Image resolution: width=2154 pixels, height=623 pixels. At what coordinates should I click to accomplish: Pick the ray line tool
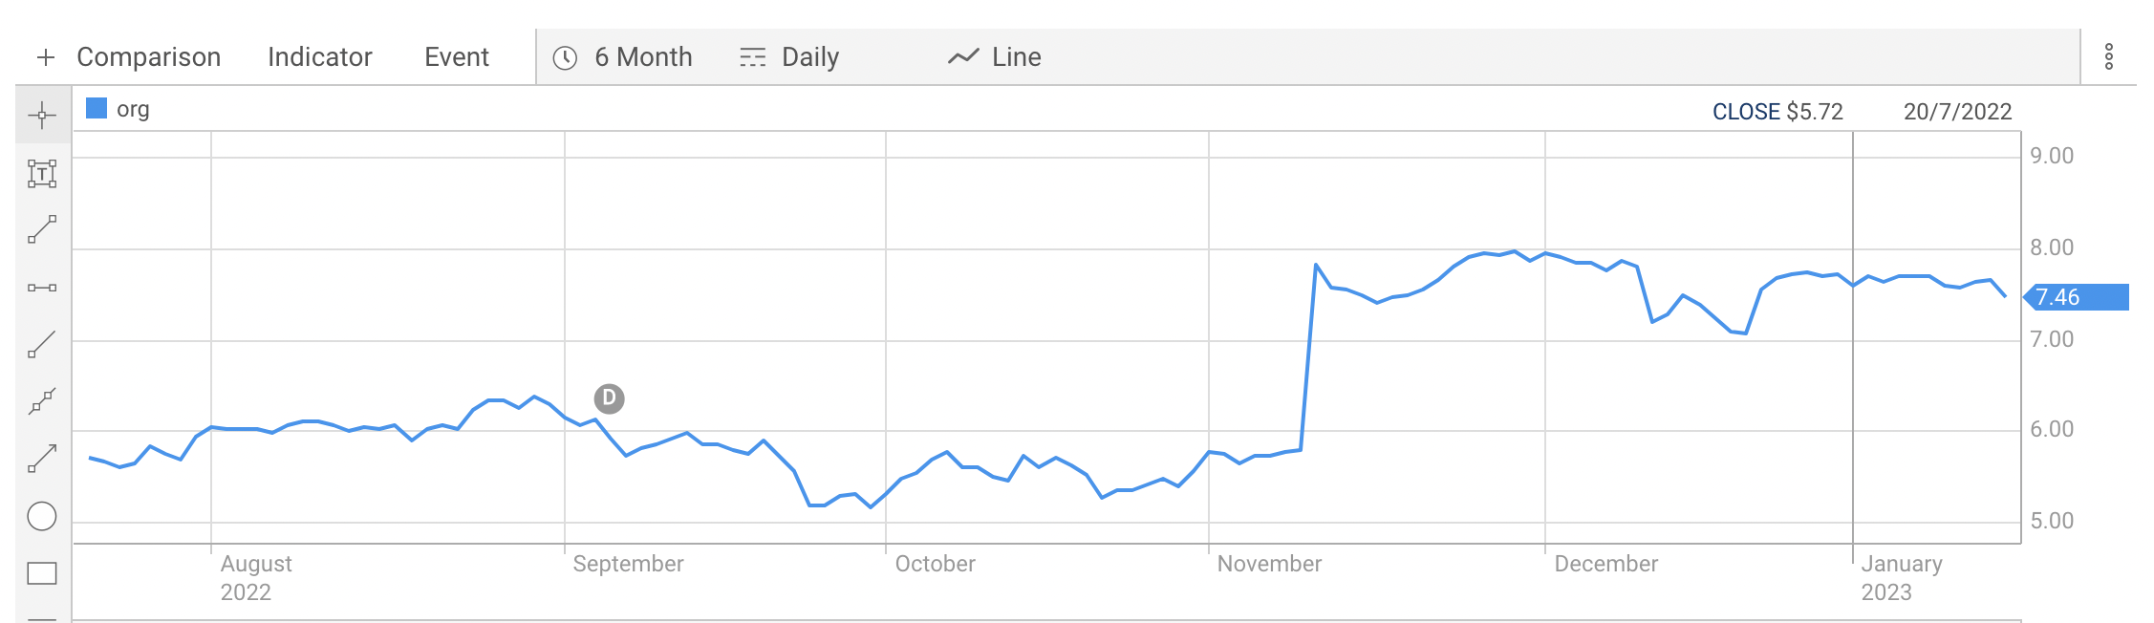tap(42, 344)
